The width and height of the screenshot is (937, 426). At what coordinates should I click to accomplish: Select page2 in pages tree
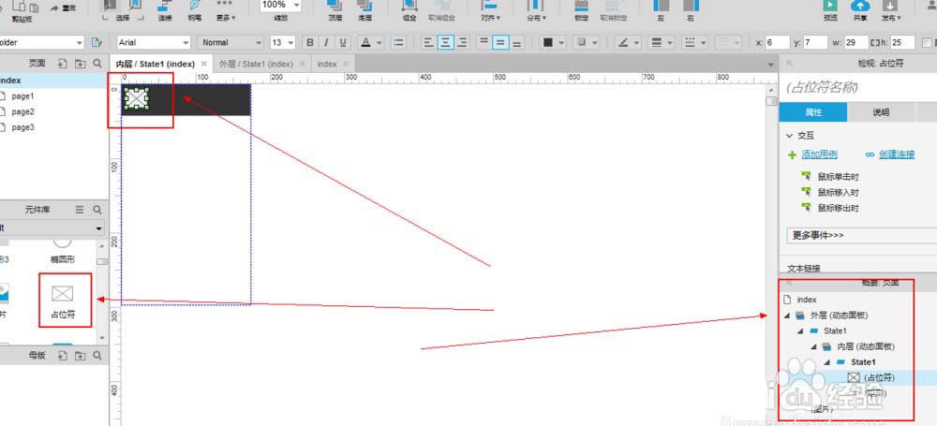[x=23, y=111]
